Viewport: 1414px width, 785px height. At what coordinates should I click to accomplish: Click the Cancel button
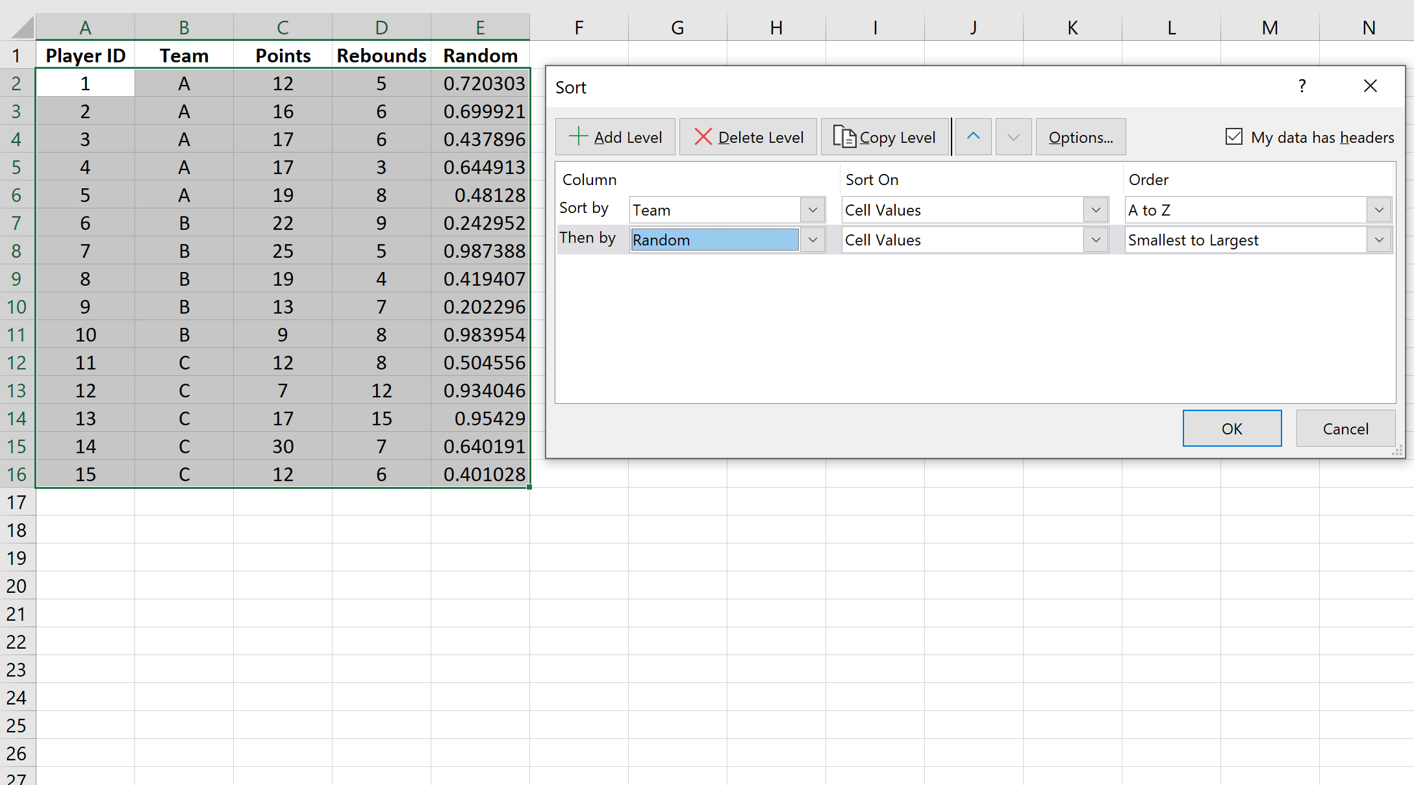coord(1345,429)
